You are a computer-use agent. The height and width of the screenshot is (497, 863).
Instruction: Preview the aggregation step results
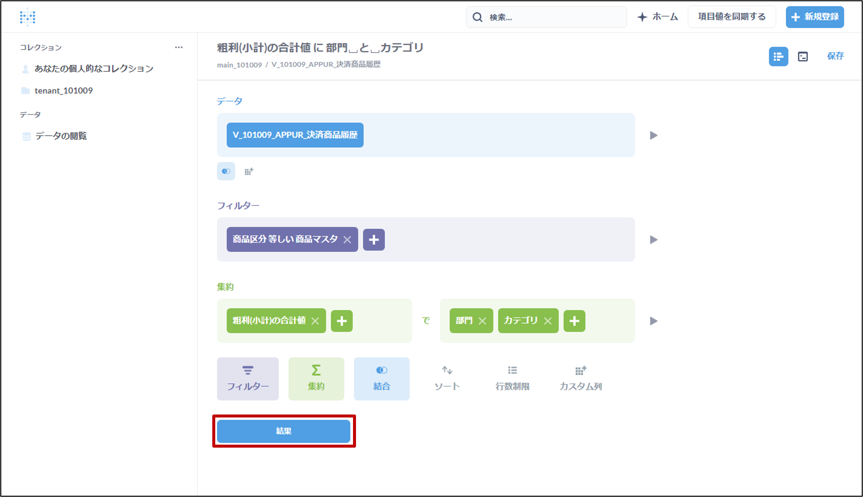653,321
